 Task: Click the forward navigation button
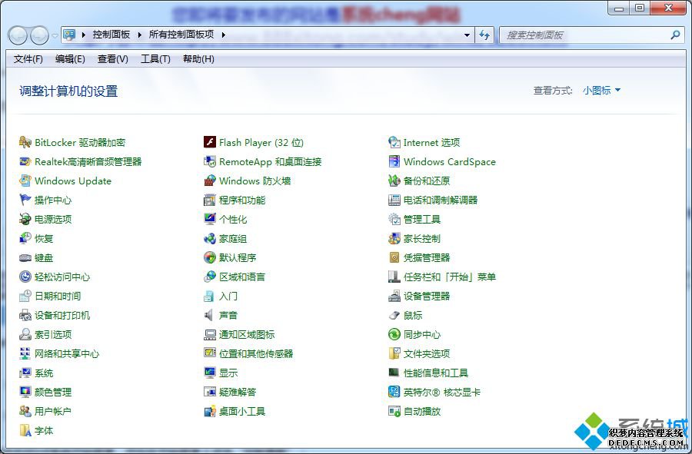(39, 35)
